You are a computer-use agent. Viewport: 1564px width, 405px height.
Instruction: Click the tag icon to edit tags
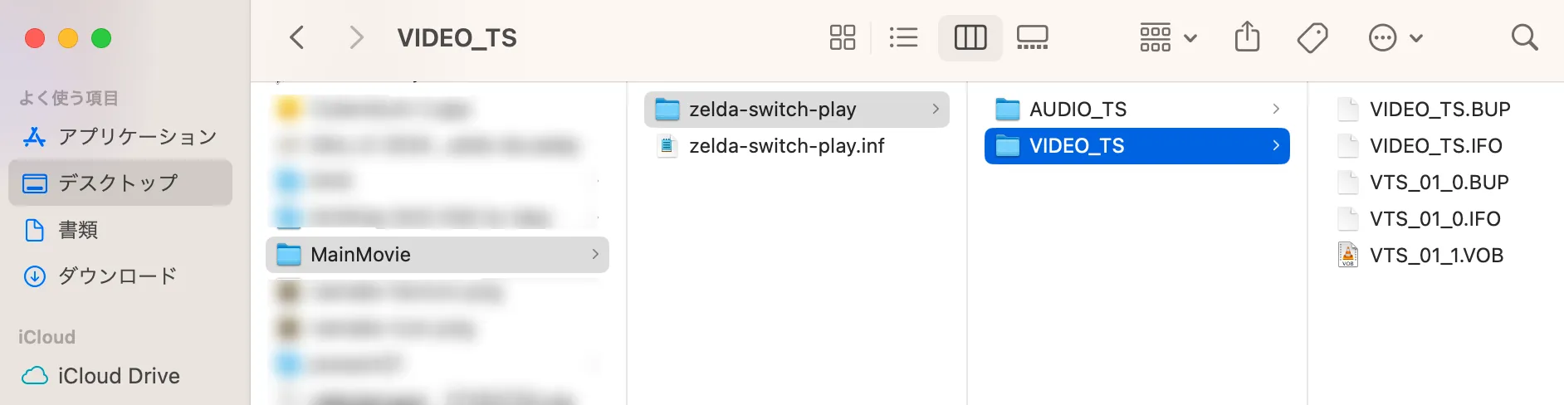(x=1312, y=37)
